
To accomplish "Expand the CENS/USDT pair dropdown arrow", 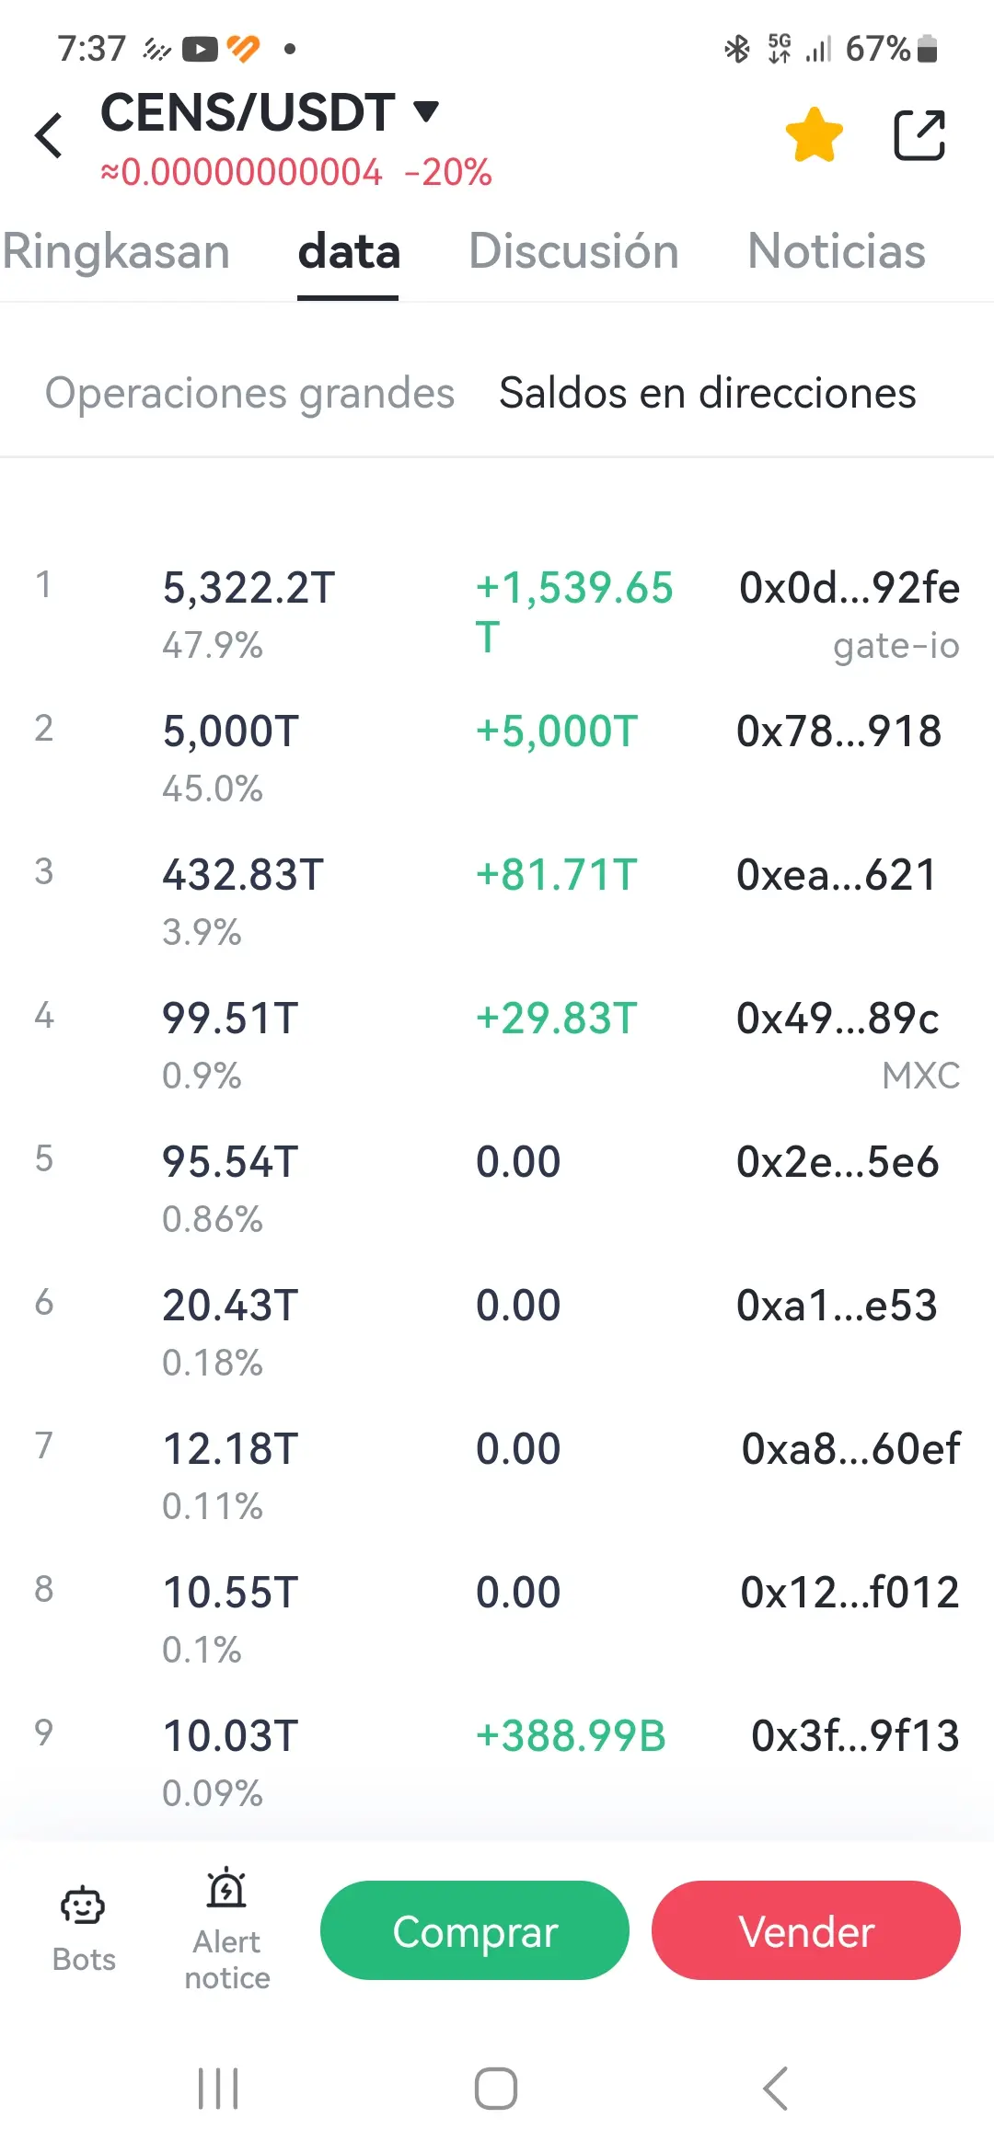I will click(x=425, y=111).
